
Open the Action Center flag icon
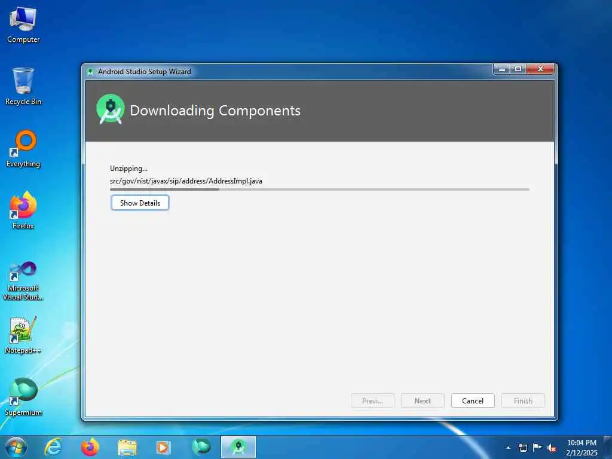pyautogui.click(x=537, y=448)
